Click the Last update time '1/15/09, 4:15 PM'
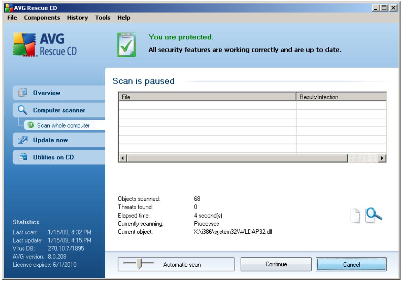The width and height of the screenshot is (404, 282). (x=70, y=240)
